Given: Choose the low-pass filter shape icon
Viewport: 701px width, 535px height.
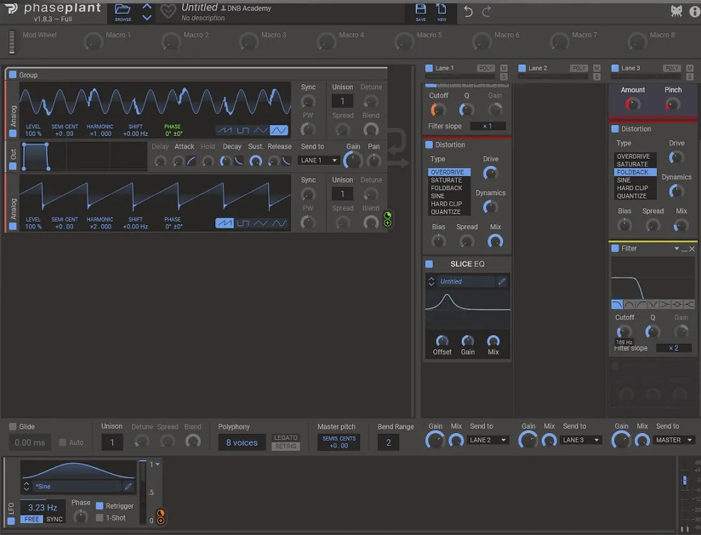Looking at the screenshot, I should pyautogui.click(x=617, y=304).
